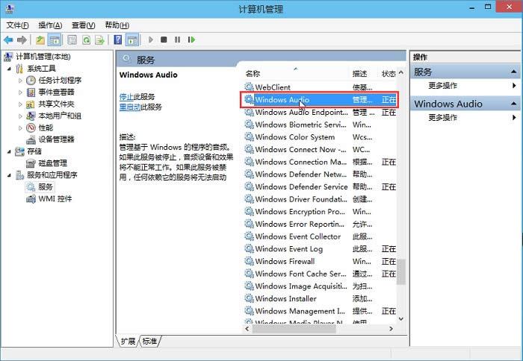This screenshot has width=523, height=361.
Task: Expand the 任务计划程序 tree node
Action: coord(21,81)
